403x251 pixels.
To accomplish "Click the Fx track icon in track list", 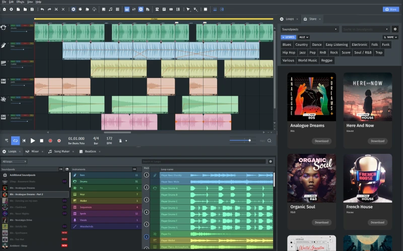I will (4, 99).
